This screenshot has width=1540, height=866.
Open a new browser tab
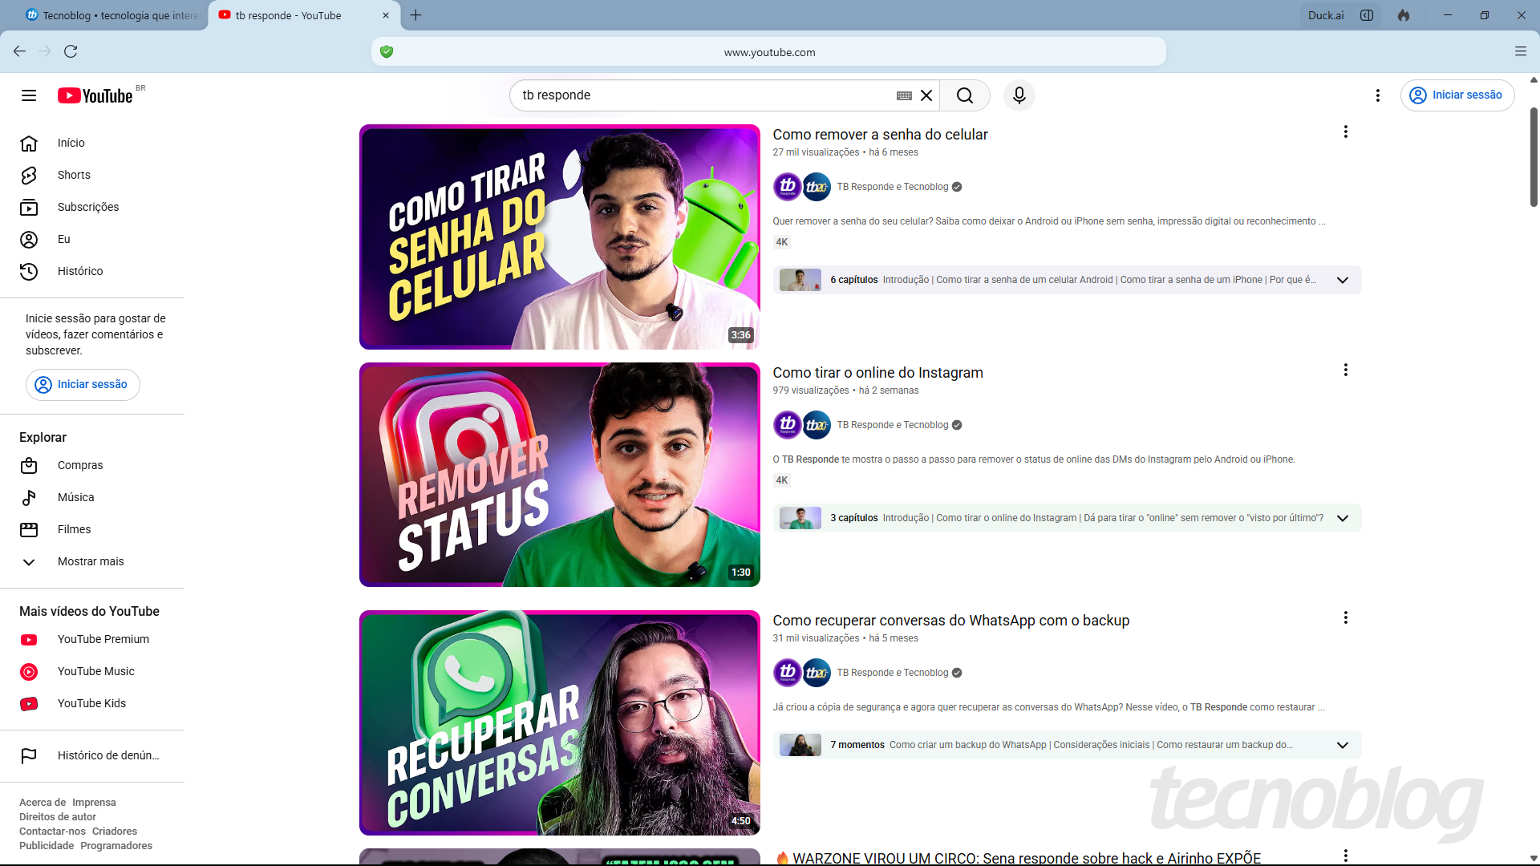[415, 15]
